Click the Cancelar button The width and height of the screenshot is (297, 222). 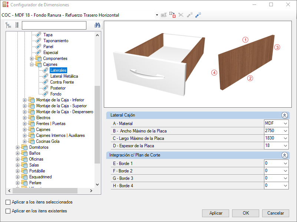pyautogui.click(x=275, y=213)
